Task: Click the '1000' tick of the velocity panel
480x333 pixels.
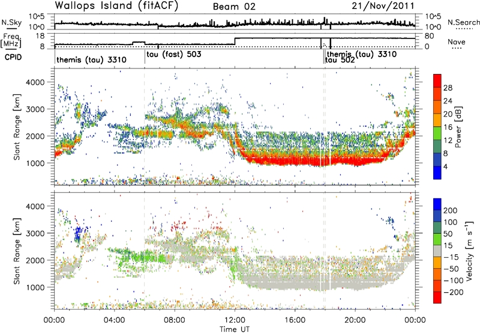Action: click(35, 287)
